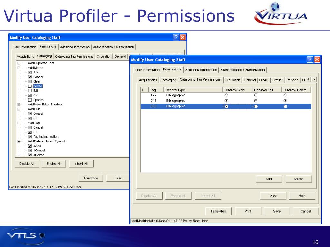
Task: Click Cancel button at bottom of front window
Action: click(306, 211)
